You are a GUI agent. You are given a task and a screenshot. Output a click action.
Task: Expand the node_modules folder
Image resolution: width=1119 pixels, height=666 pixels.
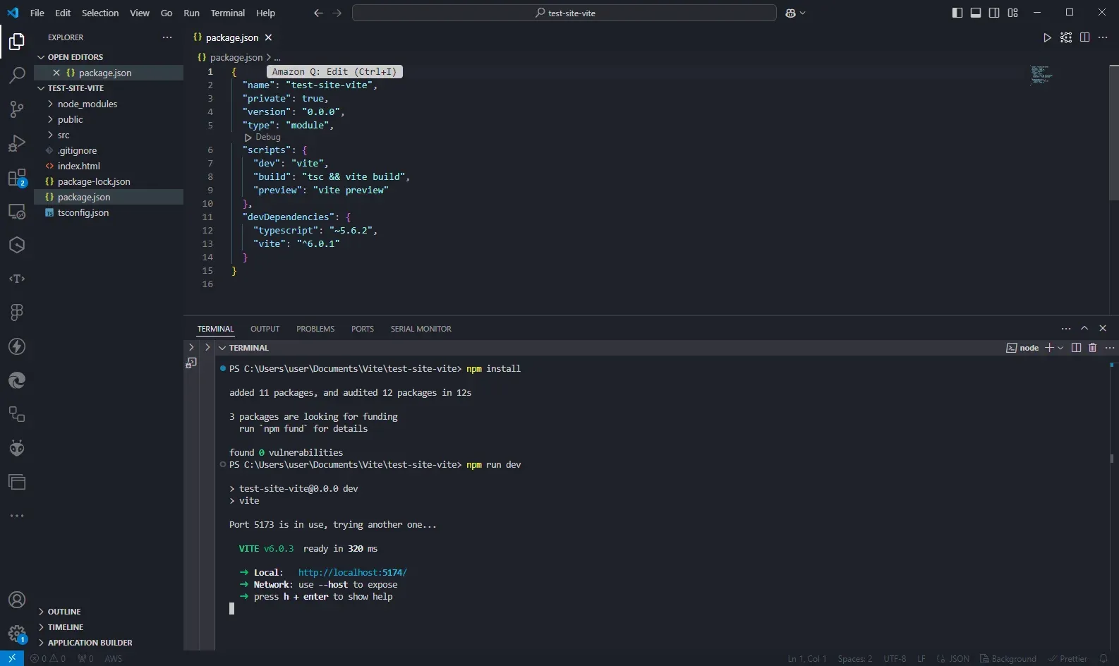click(87, 104)
